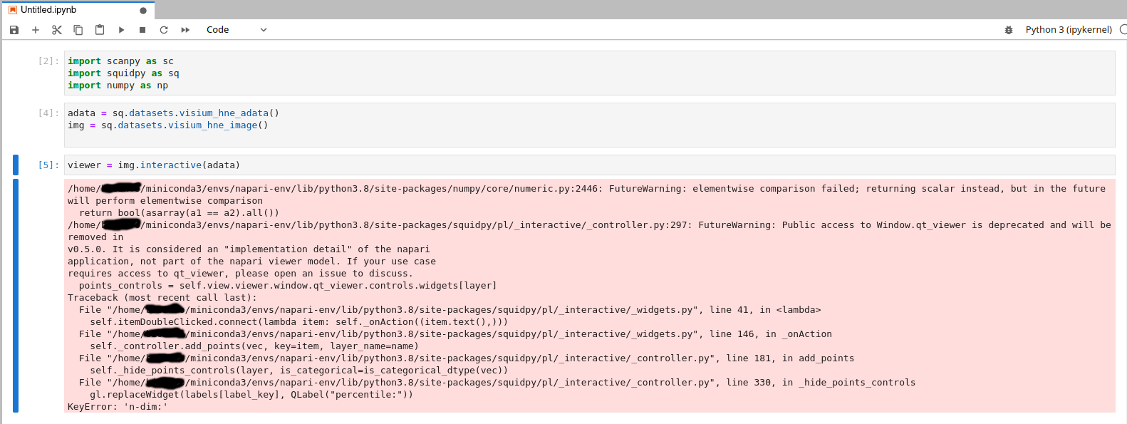Check kernel status via the busy indicator circle
The image size is (1127, 424).
(1123, 29)
